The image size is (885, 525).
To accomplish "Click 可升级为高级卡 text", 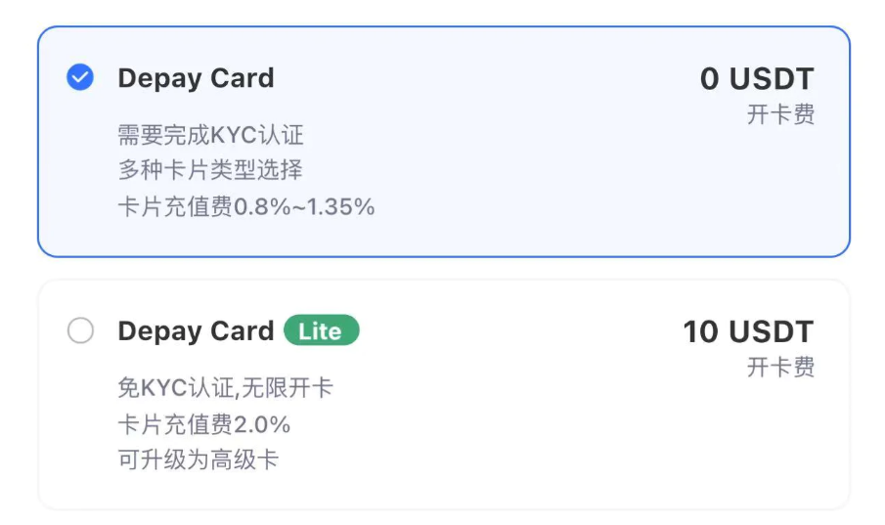I will click(x=199, y=459).
